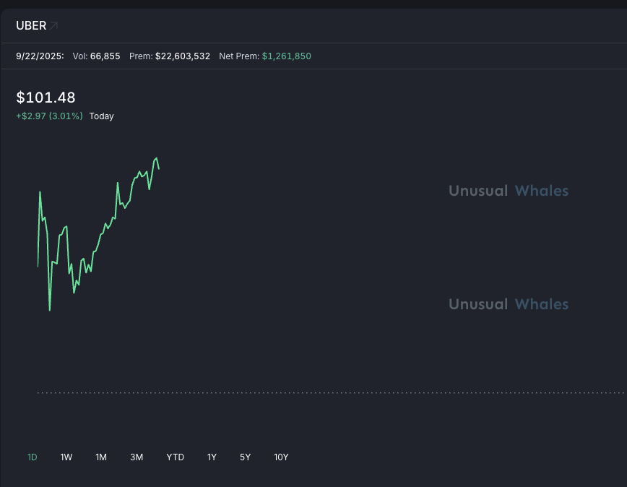Click the Net Prem value $1,261,850
627x487 pixels.
(x=286, y=56)
